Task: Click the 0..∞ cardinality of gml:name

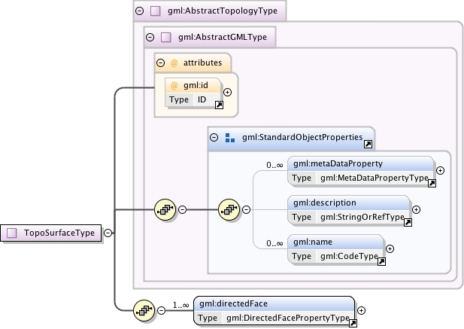Action: point(274,243)
